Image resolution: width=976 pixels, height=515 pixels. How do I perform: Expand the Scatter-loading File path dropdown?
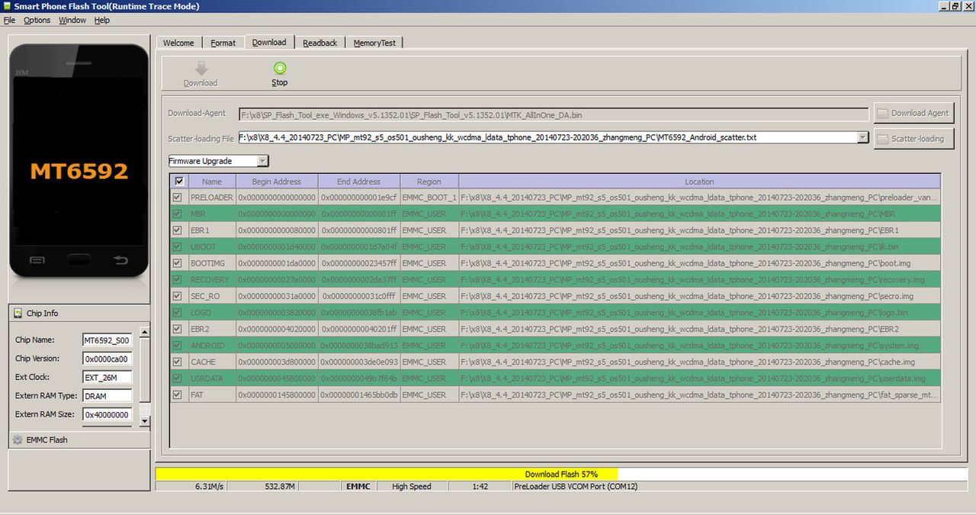click(863, 138)
